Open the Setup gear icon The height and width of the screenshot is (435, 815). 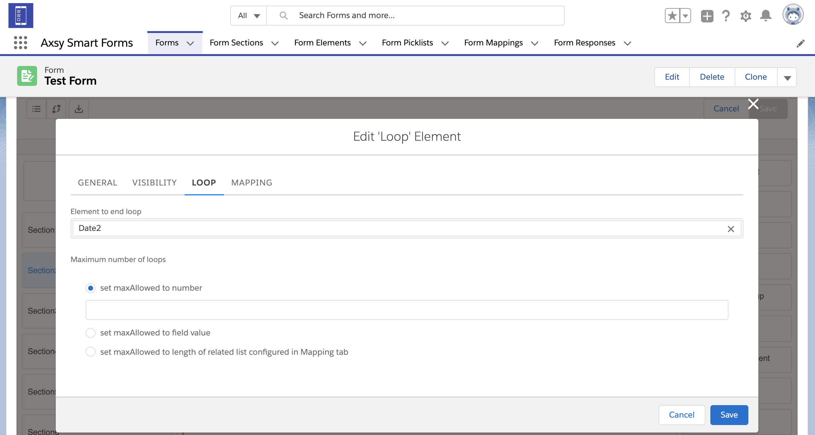click(745, 16)
